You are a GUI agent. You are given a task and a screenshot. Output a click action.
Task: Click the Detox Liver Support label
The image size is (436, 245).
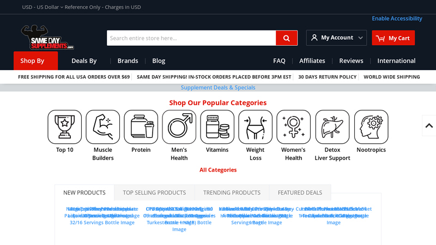tap(332, 154)
